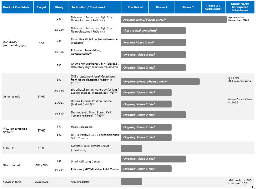
Task: Click Ongoing Phase 1 trial bar for Pontine Glioma
Action: click(x=146, y=104)
